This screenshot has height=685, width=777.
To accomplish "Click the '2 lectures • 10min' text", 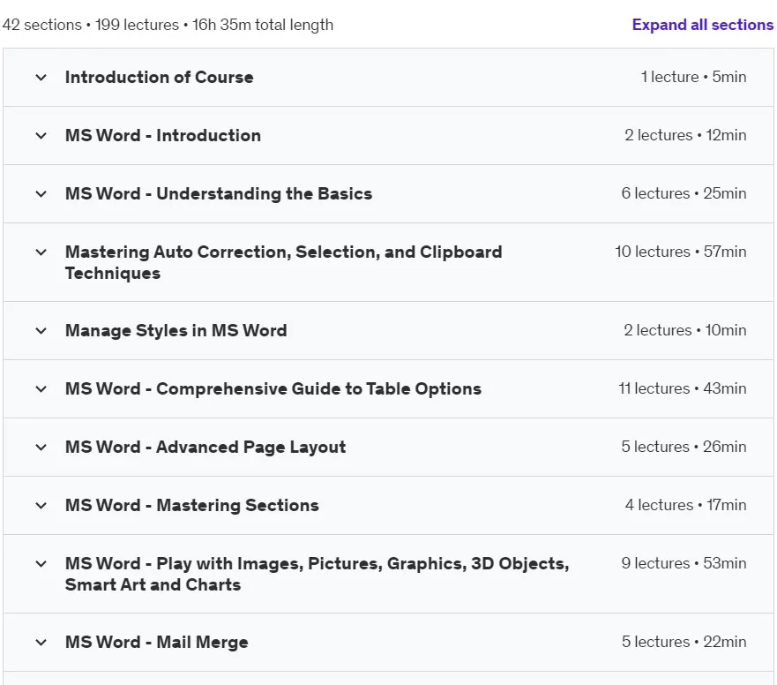I will click(684, 330).
